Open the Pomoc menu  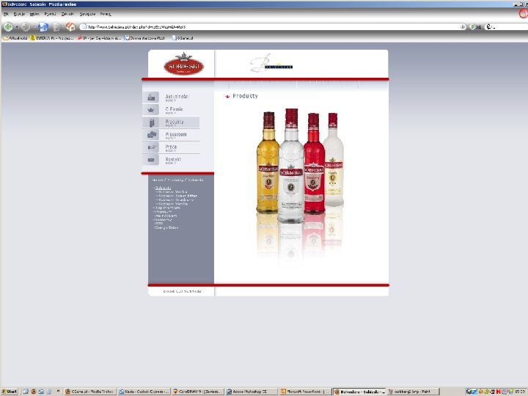(x=106, y=14)
